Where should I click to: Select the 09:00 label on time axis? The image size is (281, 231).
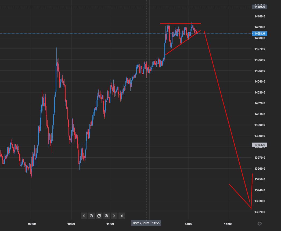(x=32, y=223)
